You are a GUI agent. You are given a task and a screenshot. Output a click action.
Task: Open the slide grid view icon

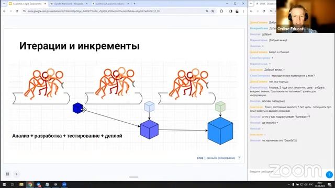click(7, 174)
